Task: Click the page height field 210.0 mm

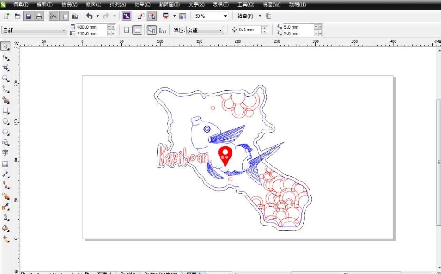Action: 91,33
